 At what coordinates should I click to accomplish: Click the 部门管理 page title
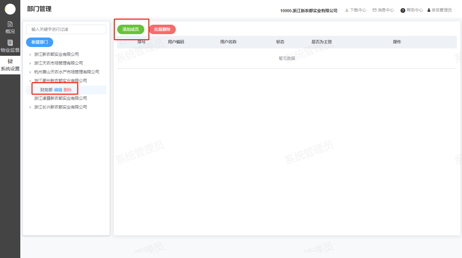(39, 9)
